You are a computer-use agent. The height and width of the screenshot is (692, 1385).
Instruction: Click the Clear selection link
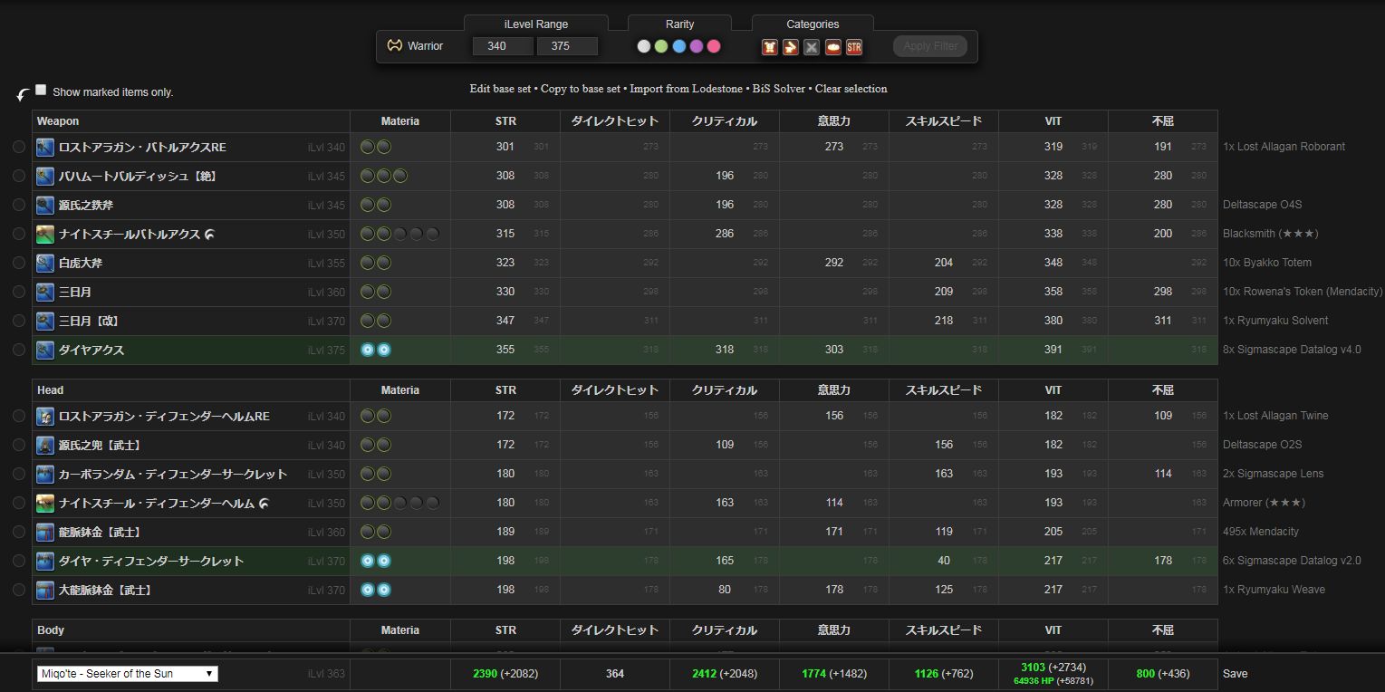(x=851, y=89)
